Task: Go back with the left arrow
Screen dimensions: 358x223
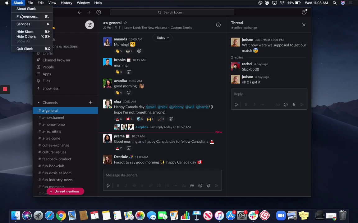Action: 80,12
